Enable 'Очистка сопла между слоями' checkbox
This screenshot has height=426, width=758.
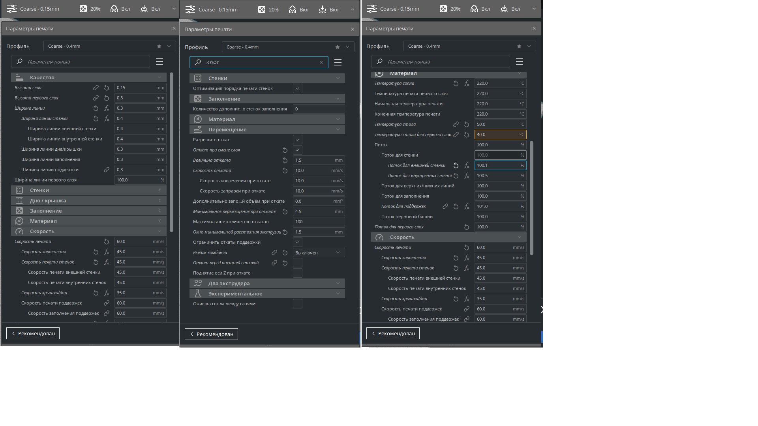coord(298,304)
